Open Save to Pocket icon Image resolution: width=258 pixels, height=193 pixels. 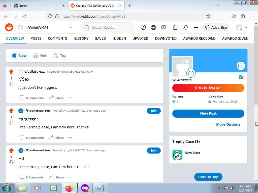click(x=234, y=16)
